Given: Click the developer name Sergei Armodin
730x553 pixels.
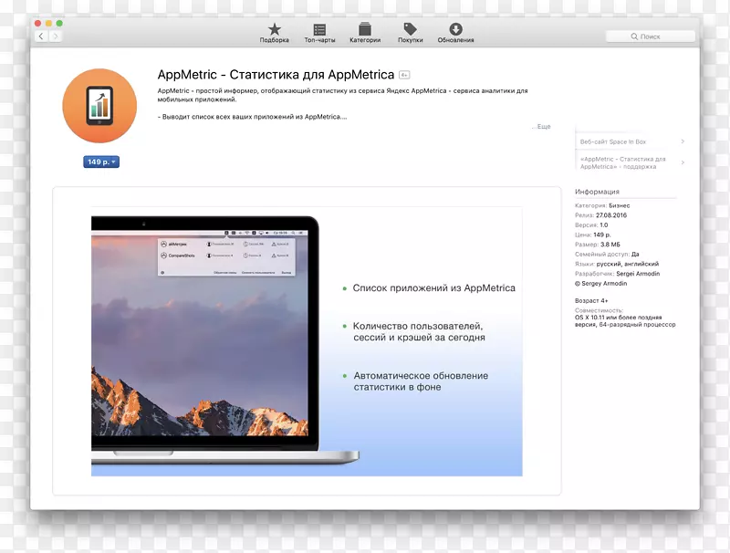Looking at the screenshot, I should click(639, 273).
